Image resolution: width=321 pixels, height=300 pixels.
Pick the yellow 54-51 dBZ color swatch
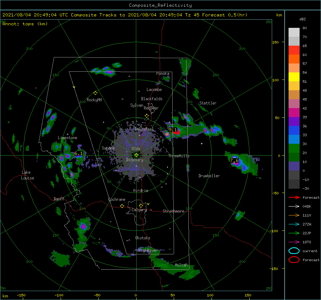click(294, 77)
